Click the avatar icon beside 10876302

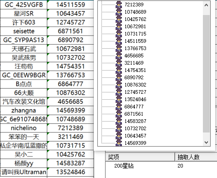tap(119, 85)
